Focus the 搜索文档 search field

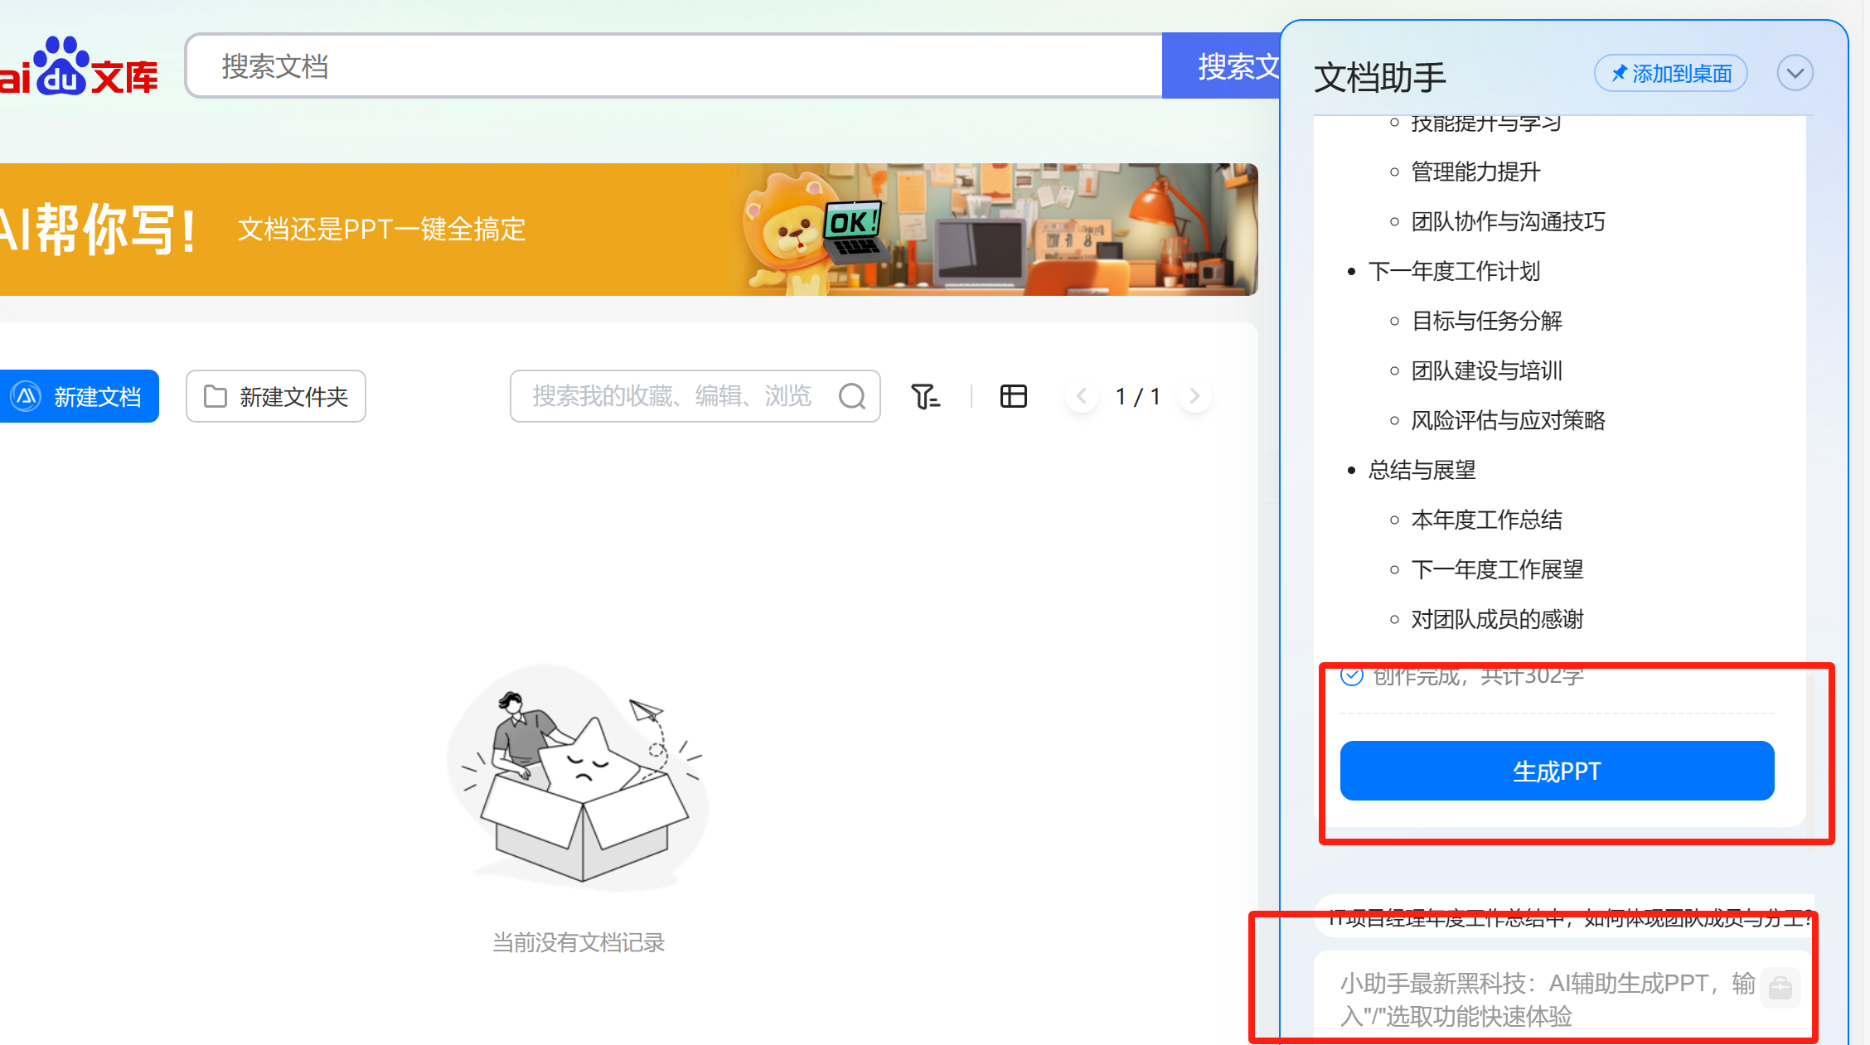pyautogui.click(x=671, y=66)
